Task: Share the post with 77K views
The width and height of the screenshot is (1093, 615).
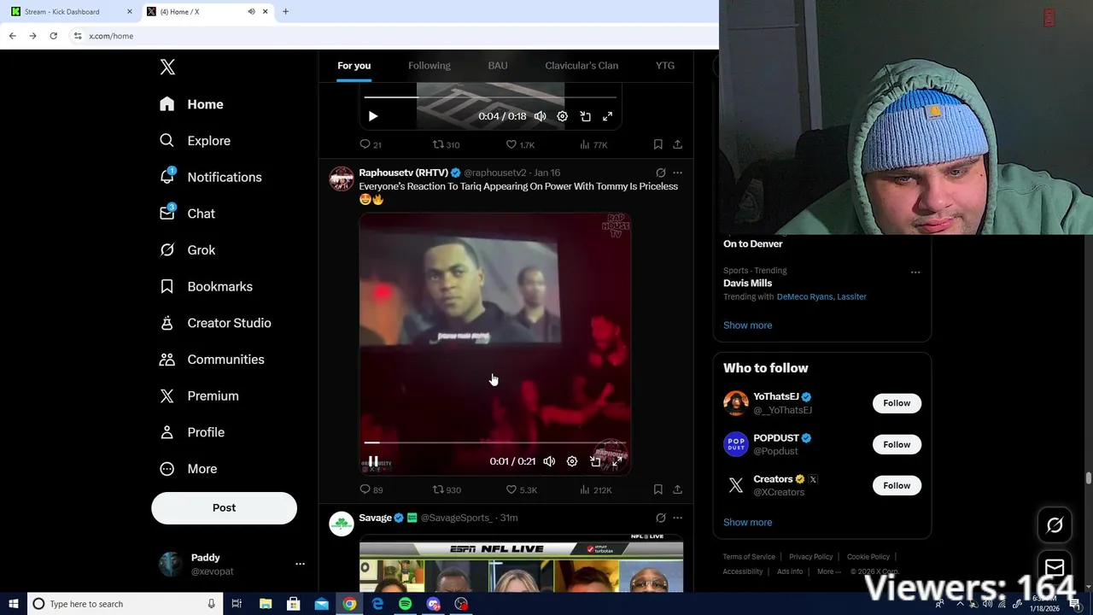Action: coord(677,144)
